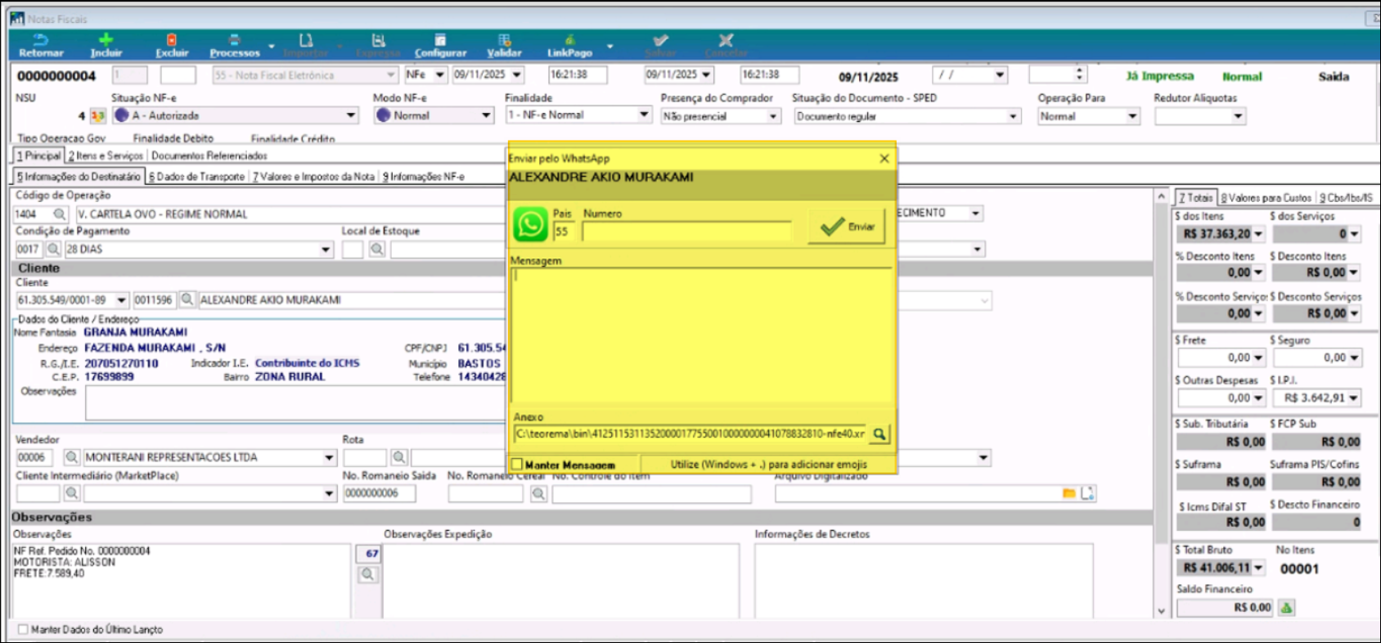The height and width of the screenshot is (643, 1381).
Task: Switch to 2 Itens e Serviços tab
Action: coord(106,155)
